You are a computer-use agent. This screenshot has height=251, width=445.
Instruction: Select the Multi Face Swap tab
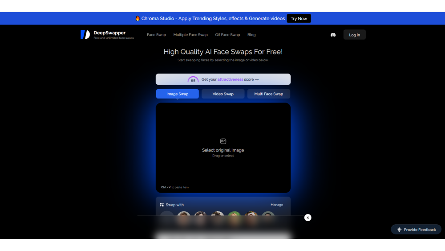coord(268,94)
